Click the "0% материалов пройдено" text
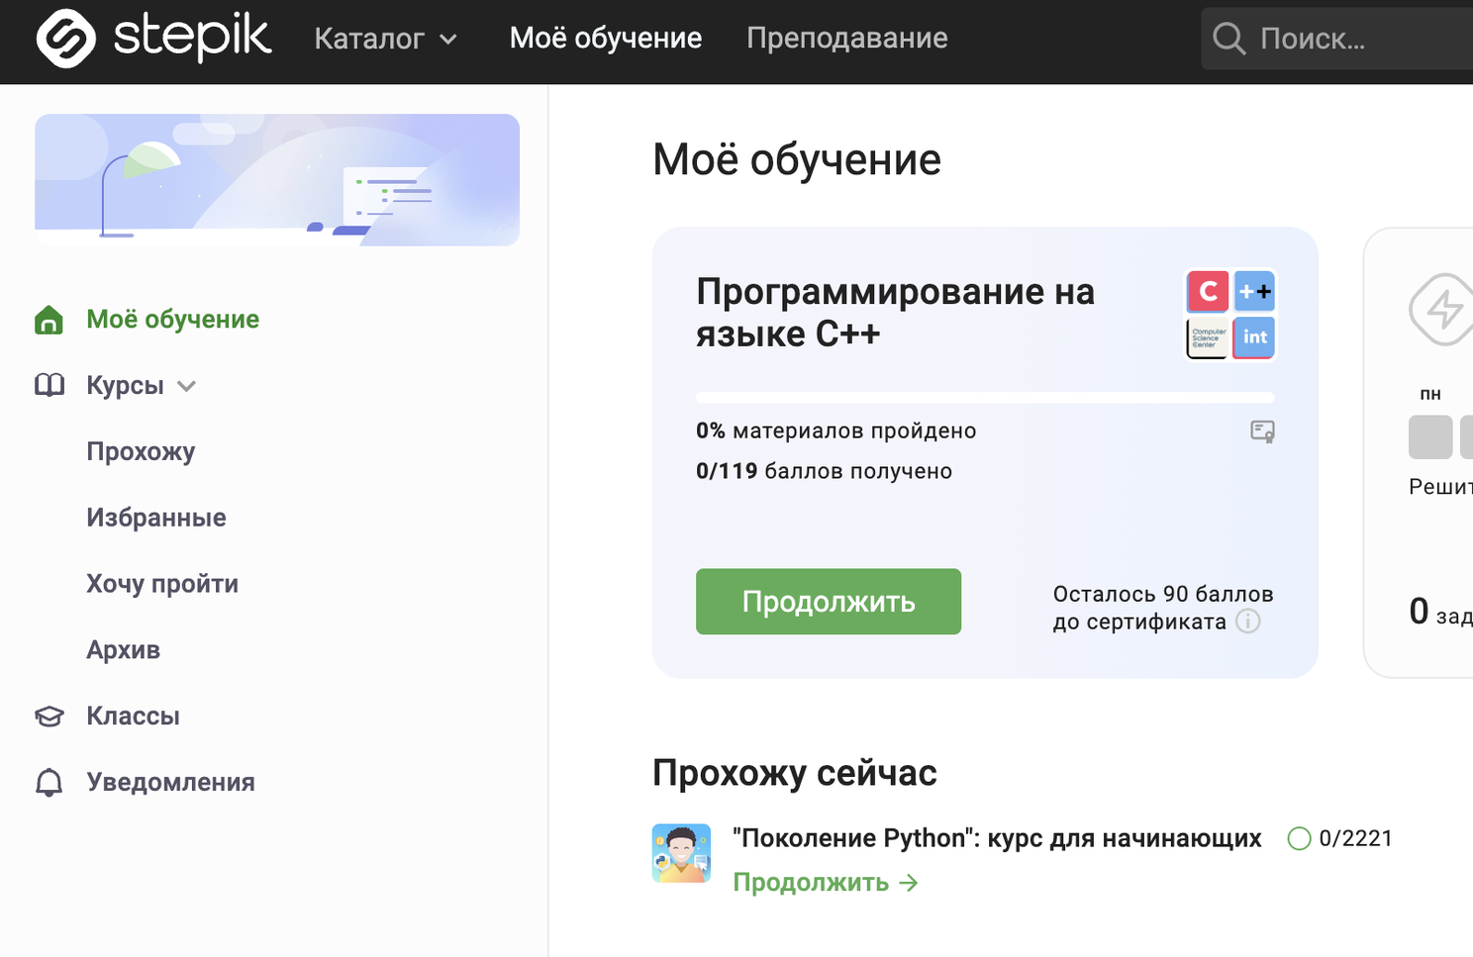Viewport: 1473px width, 957px height. tap(835, 431)
